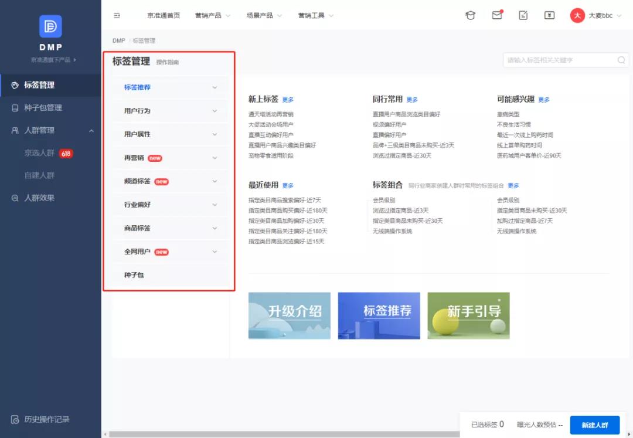The height and width of the screenshot is (438, 633).
Task: Open the 操作指南 link
Action: (x=168, y=62)
